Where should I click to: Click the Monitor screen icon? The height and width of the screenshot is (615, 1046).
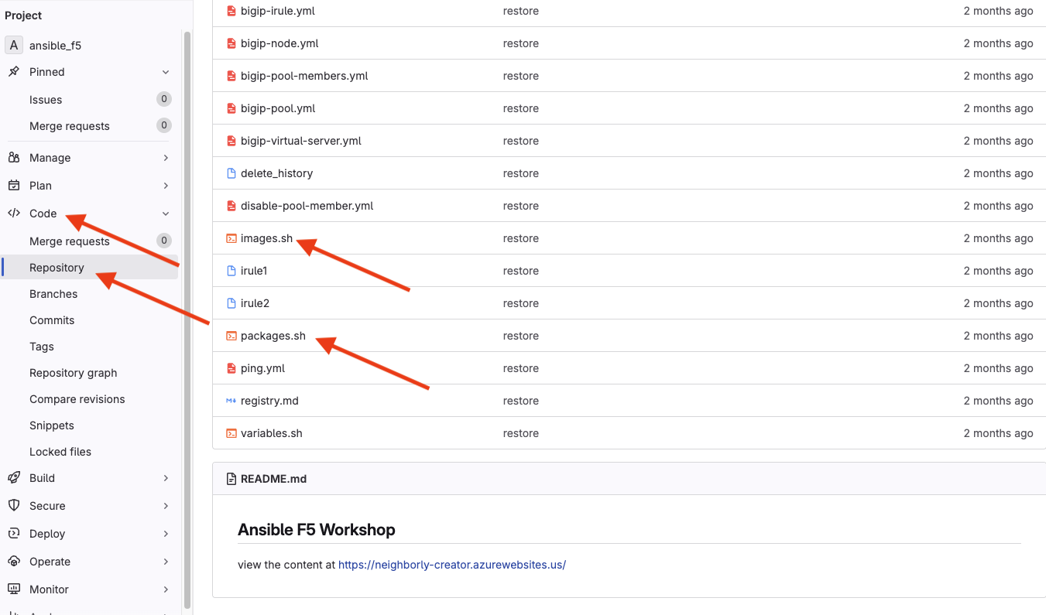[13, 589]
